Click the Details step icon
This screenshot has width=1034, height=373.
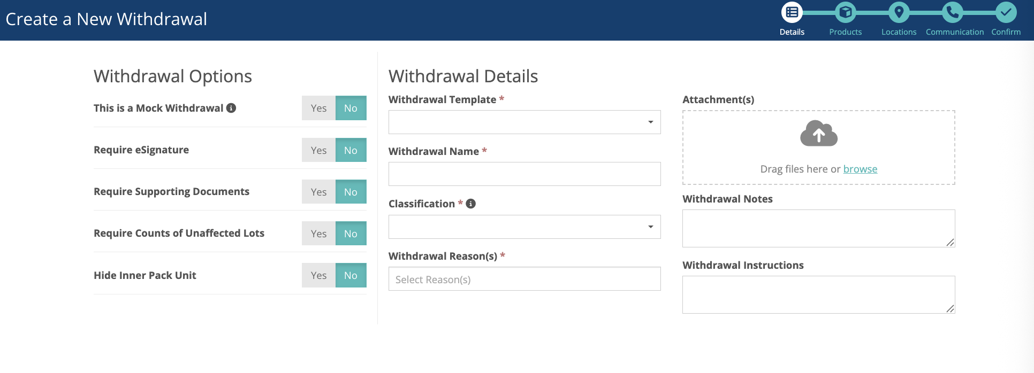tap(792, 12)
